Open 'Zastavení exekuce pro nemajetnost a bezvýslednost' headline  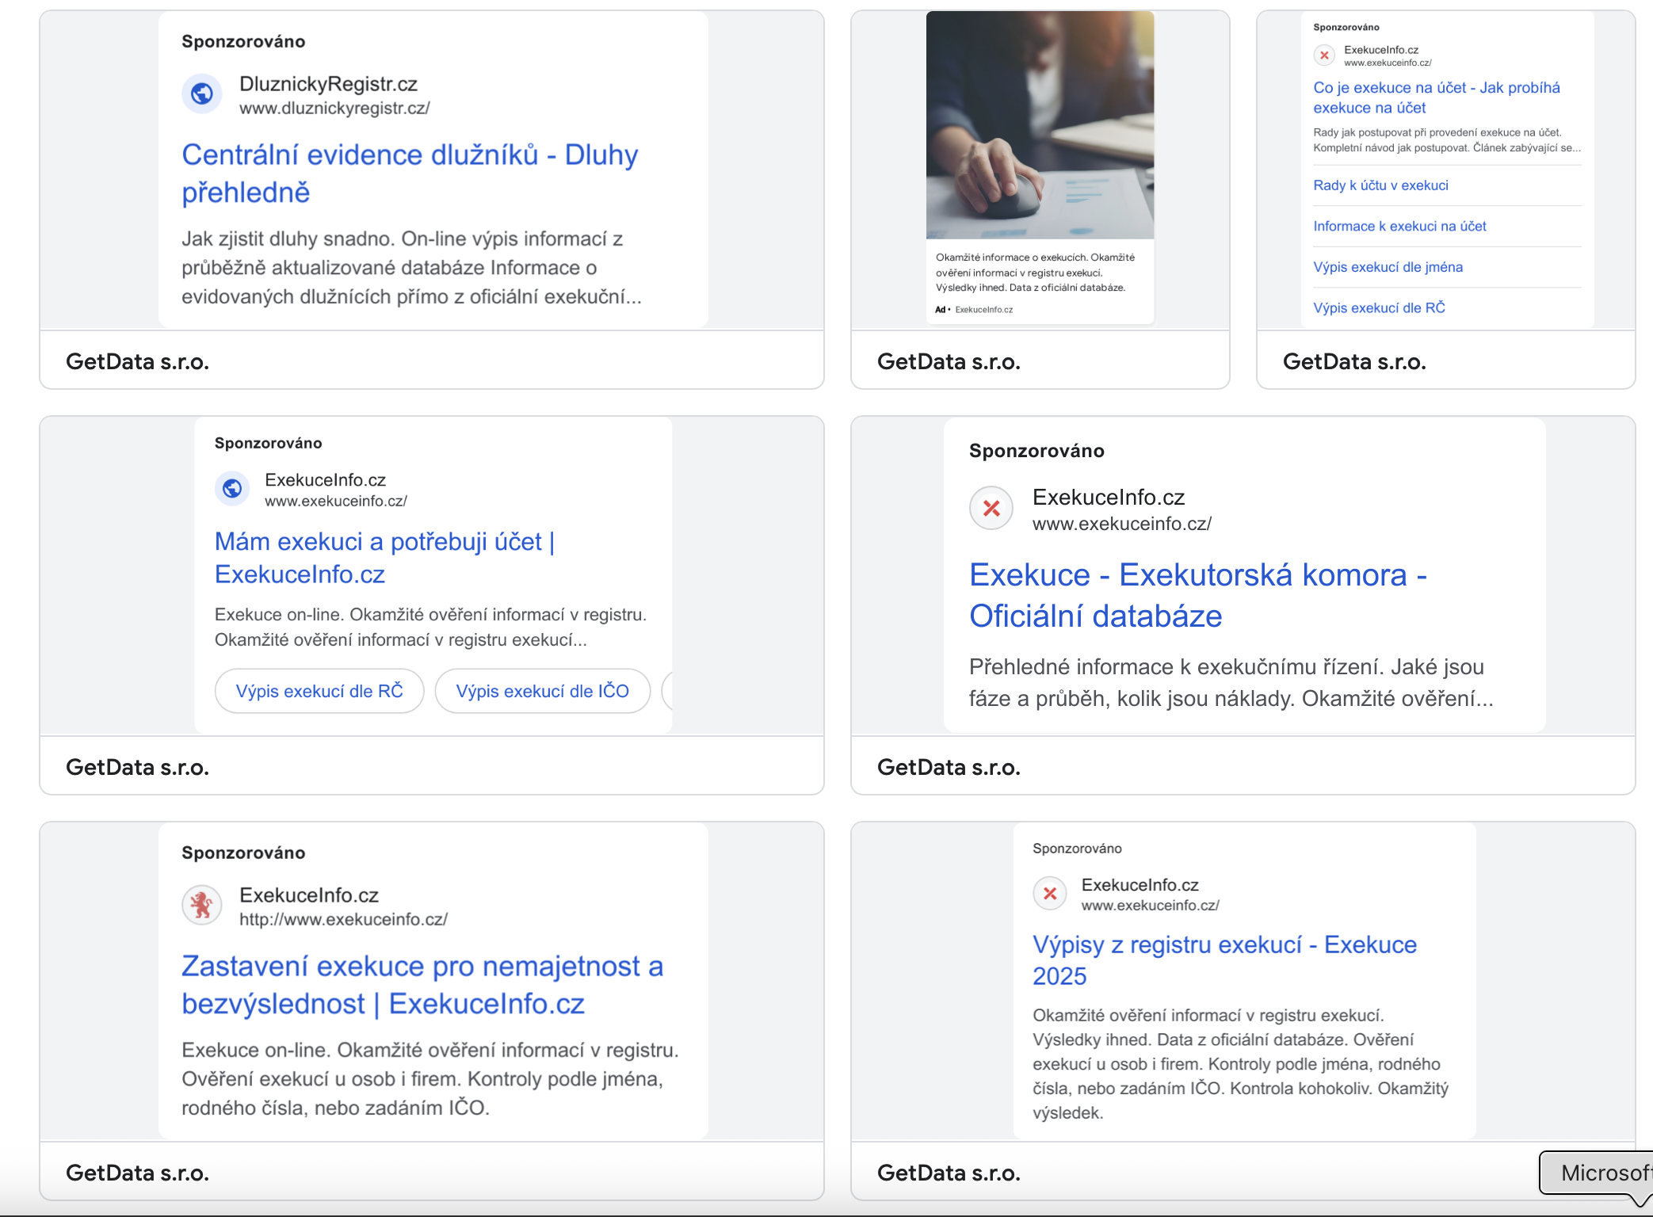click(x=422, y=985)
